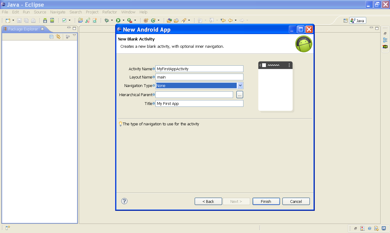Viewport: 390px width, 233px height.
Task: Open the Refactor menu
Action: 110,12
